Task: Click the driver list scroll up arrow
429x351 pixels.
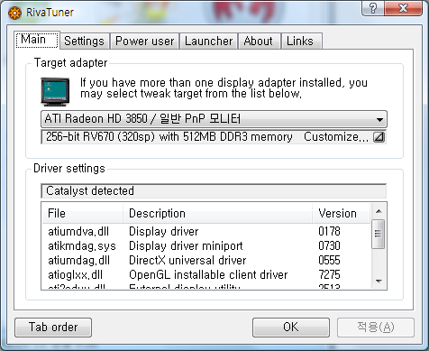Action: pos(379,211)
